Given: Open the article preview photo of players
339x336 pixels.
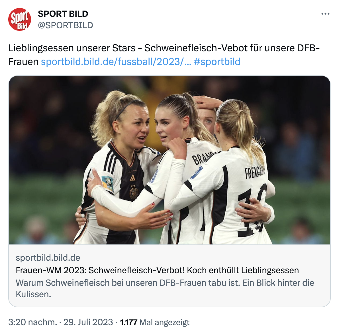Looking at the screenshot, I should [169, 160].
